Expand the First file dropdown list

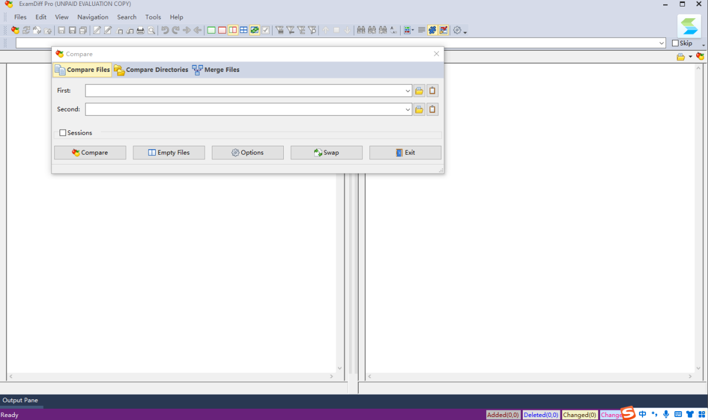coord(408,91)
